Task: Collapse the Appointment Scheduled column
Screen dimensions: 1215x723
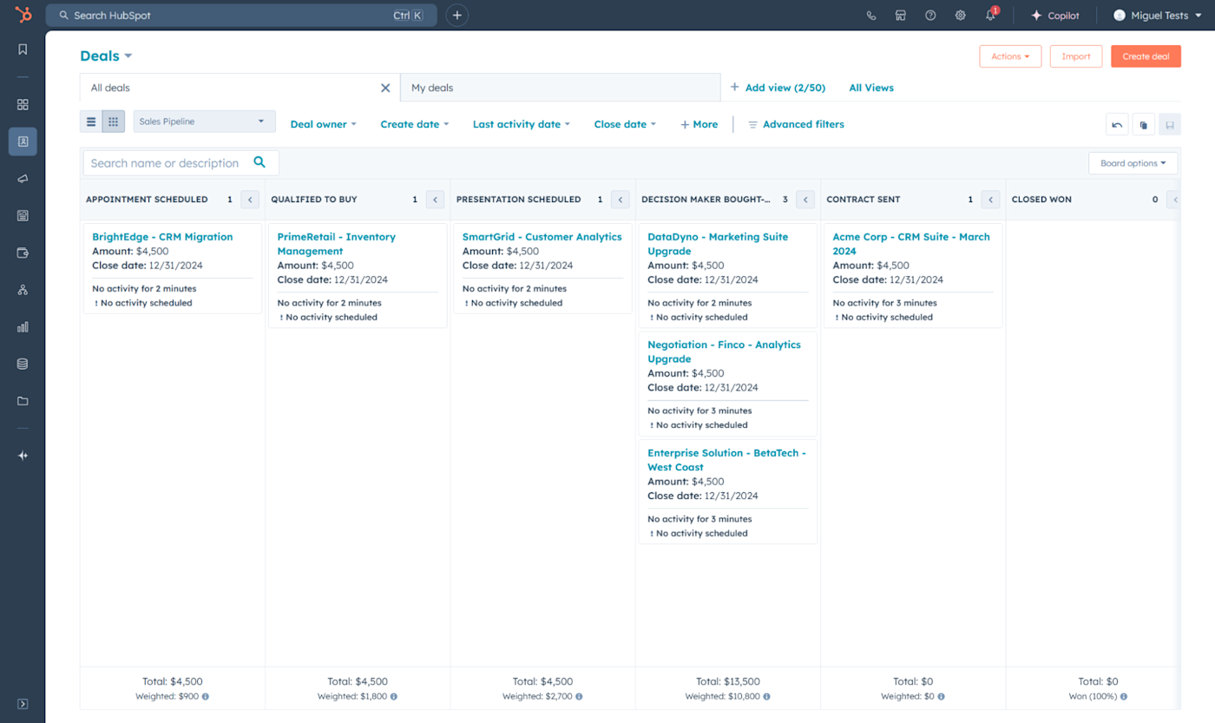Action: [x=250, y=200]
